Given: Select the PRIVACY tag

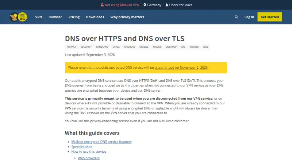Looking at the screenshot, I should [x=72, y=47].
